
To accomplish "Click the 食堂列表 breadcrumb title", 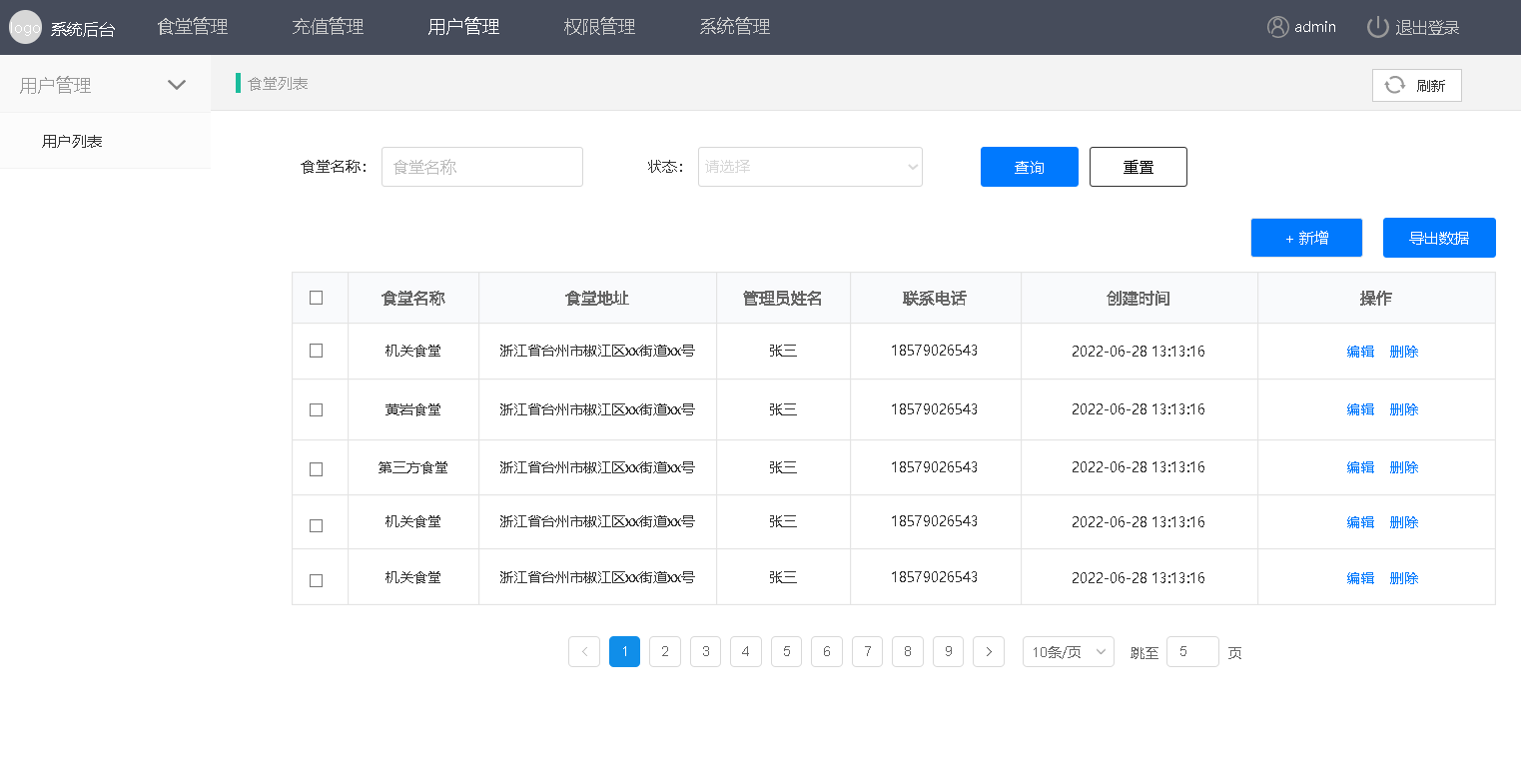I will [x=278, y=84].
